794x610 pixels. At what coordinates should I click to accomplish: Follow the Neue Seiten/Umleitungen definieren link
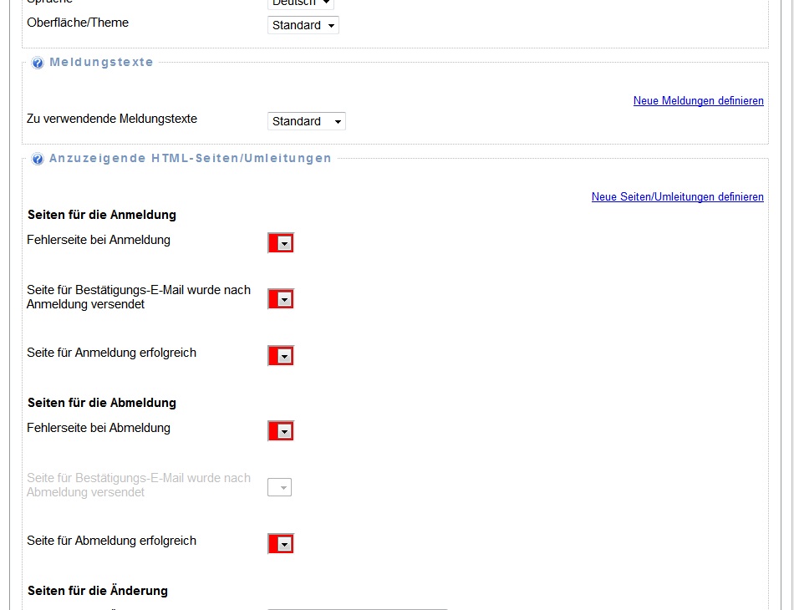[677, 197]
